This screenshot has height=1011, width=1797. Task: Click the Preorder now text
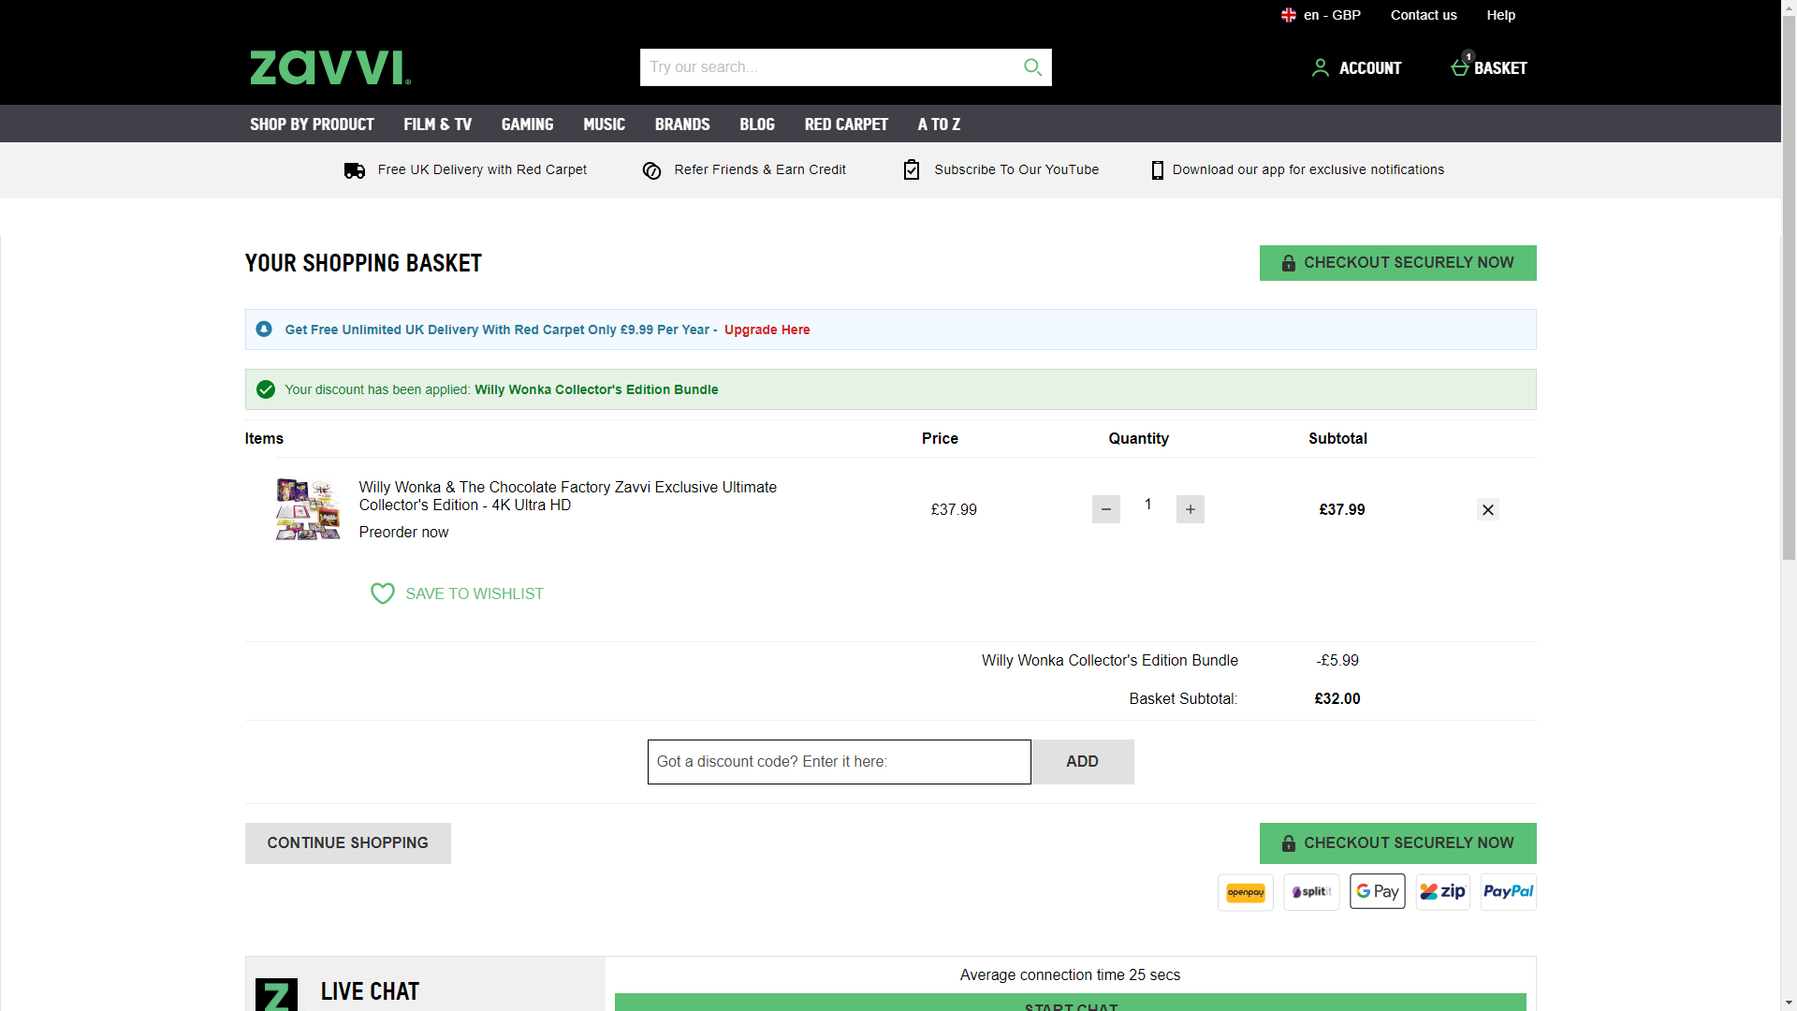[403, 533]
